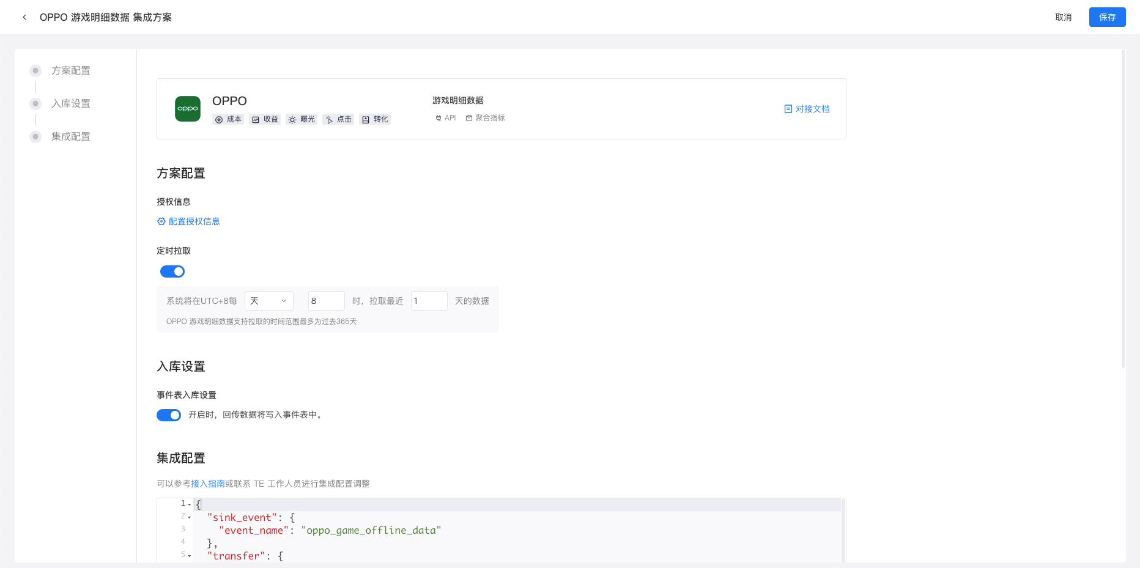Image resolution: width=1140 pixels, height=568 pixels.
Task: Open 配置授权信息 authorization settings
Action: click(188, 221)
